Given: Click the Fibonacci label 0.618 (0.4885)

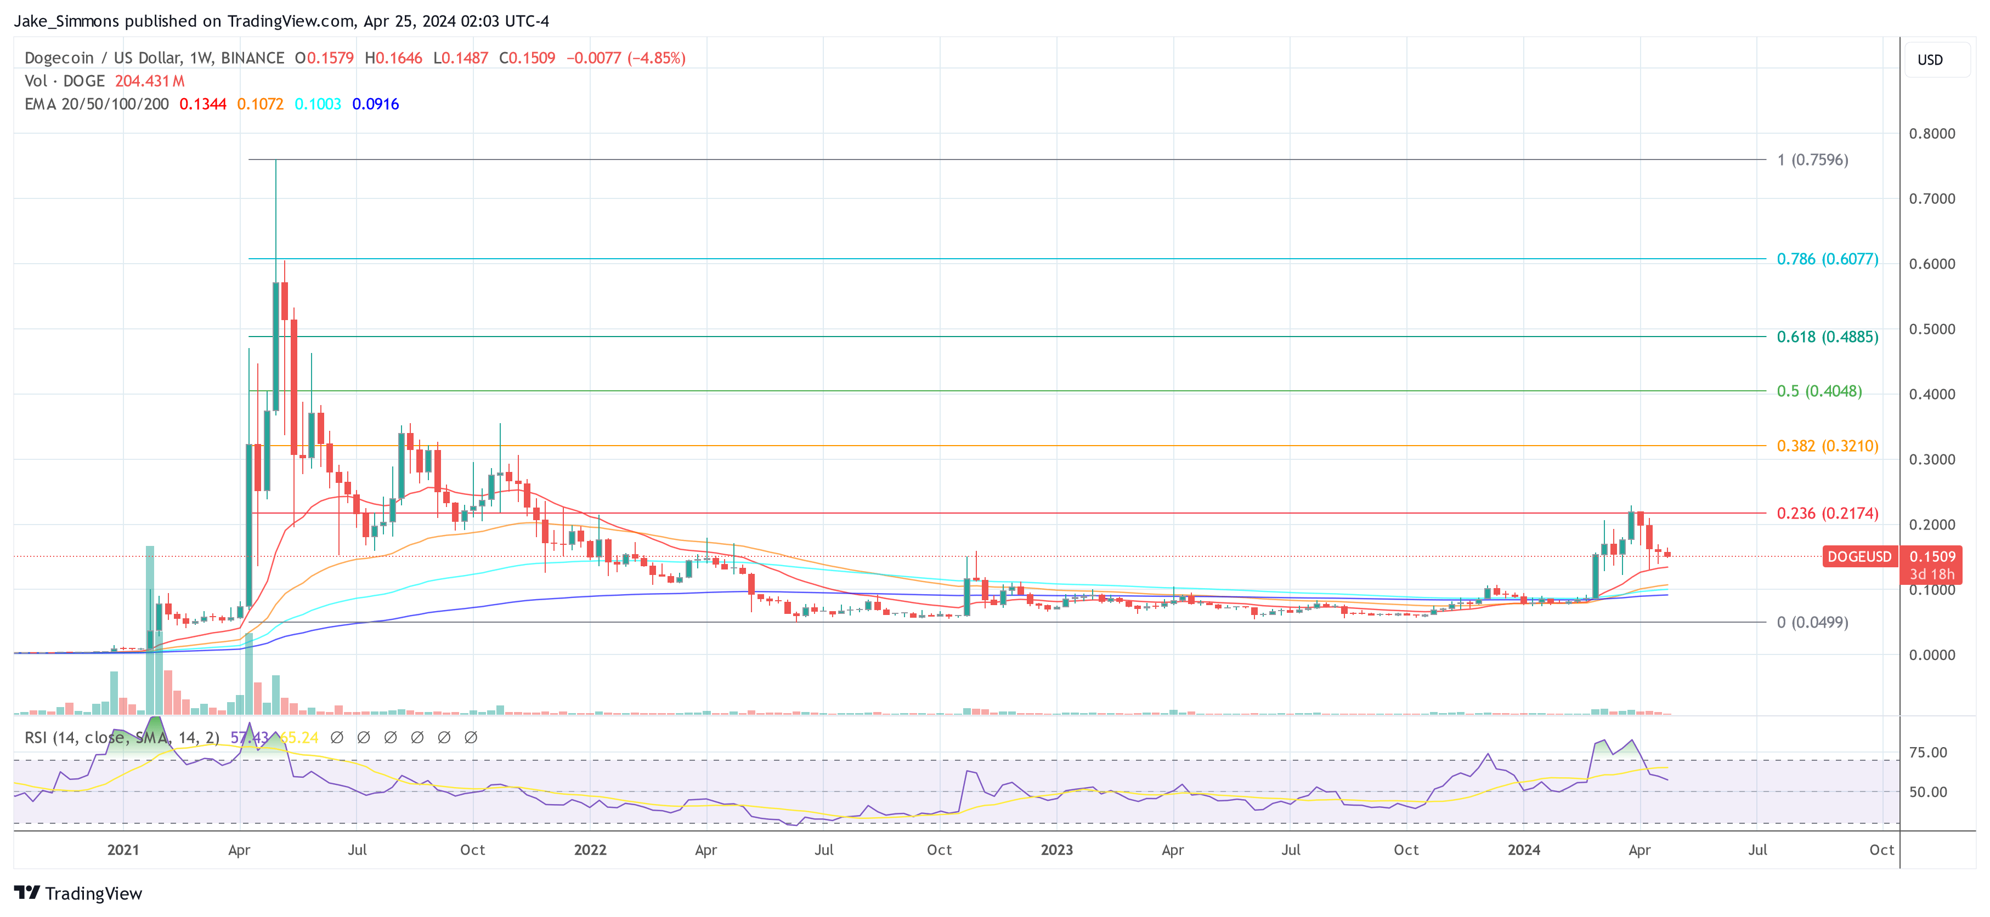Looking at the screenshot, I should [x=1827, y=337].
